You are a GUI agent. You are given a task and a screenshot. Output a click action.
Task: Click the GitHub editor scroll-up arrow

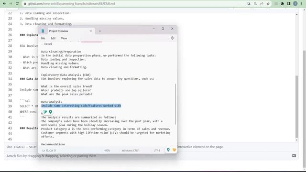pos(297,14)
